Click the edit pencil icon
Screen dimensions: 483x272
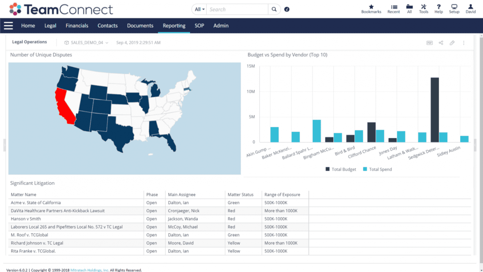click(x=452, y=43)
